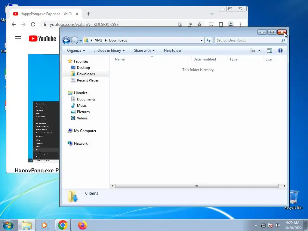This screenshot has width=308, height=231.
Task: Reload the YouTube page in Chrome
Action: [x=33, y=24]
